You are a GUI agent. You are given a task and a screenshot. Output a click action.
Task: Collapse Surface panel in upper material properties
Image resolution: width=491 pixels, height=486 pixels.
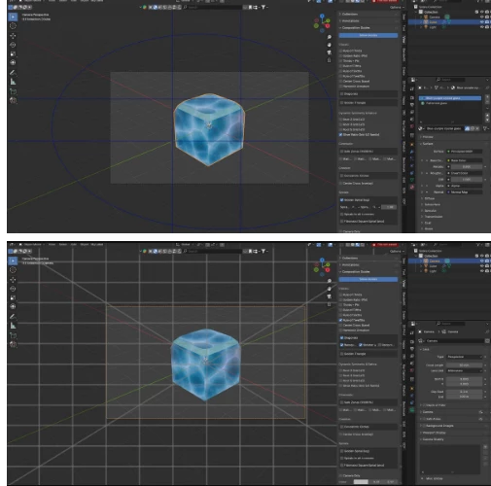tap(428, 144)
